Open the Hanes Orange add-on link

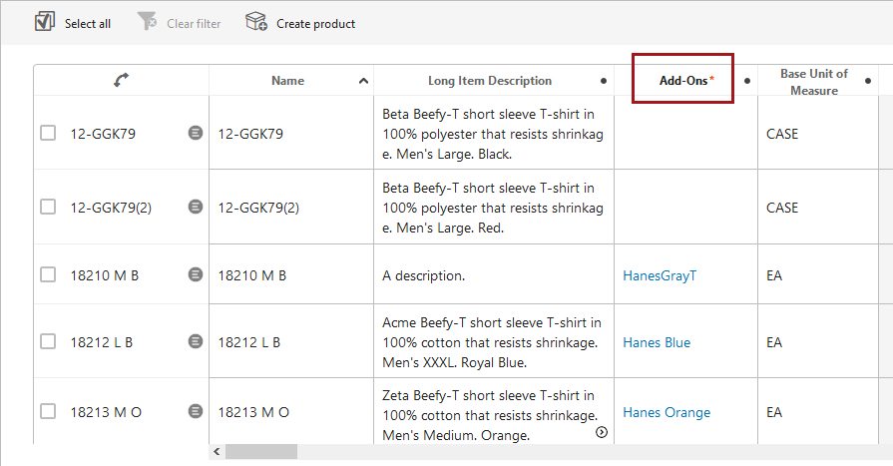point(667,412)
